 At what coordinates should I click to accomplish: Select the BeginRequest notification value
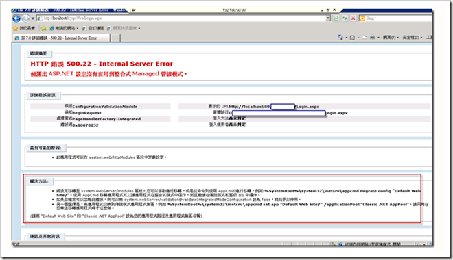[x=86, y=113]
